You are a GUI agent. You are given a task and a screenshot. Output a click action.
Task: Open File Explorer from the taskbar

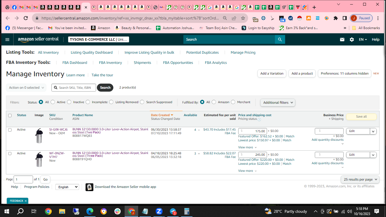click(x=62, y=211)
